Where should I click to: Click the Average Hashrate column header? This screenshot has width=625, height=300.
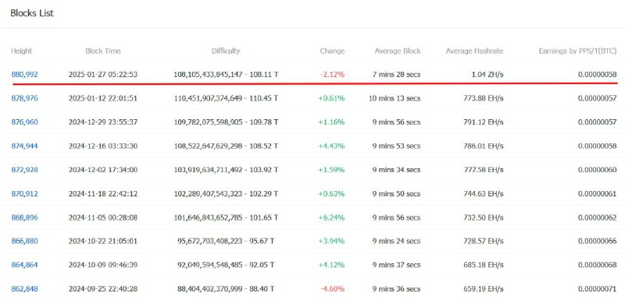(x=474, y=51)
